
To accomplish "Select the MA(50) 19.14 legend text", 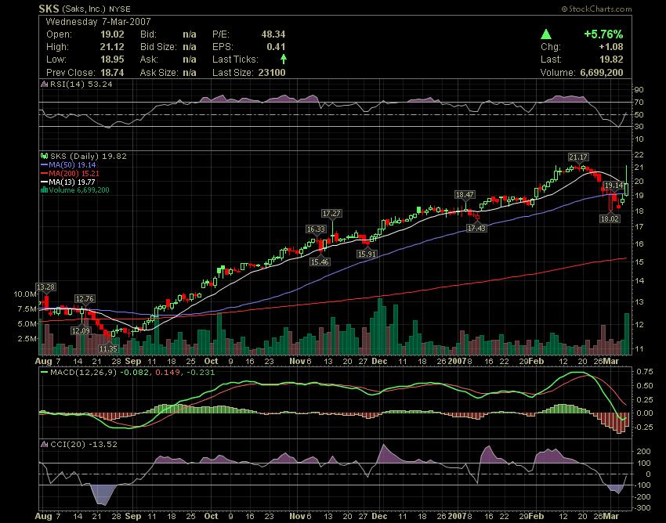I will 72,164.
